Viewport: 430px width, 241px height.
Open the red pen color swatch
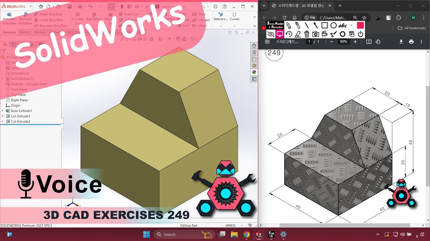coord(360,25)
